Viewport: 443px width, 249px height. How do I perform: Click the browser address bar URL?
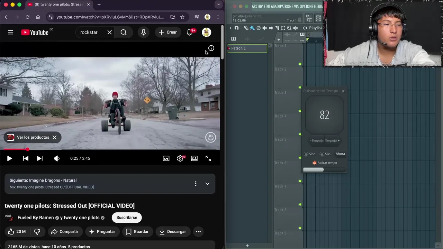click(x=110, y=17)
